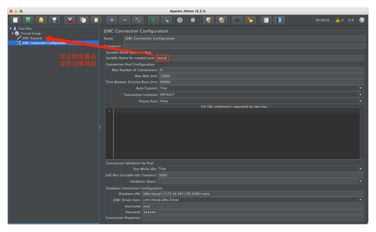
Task: Click the Comments input field
Action: point(244,46)
